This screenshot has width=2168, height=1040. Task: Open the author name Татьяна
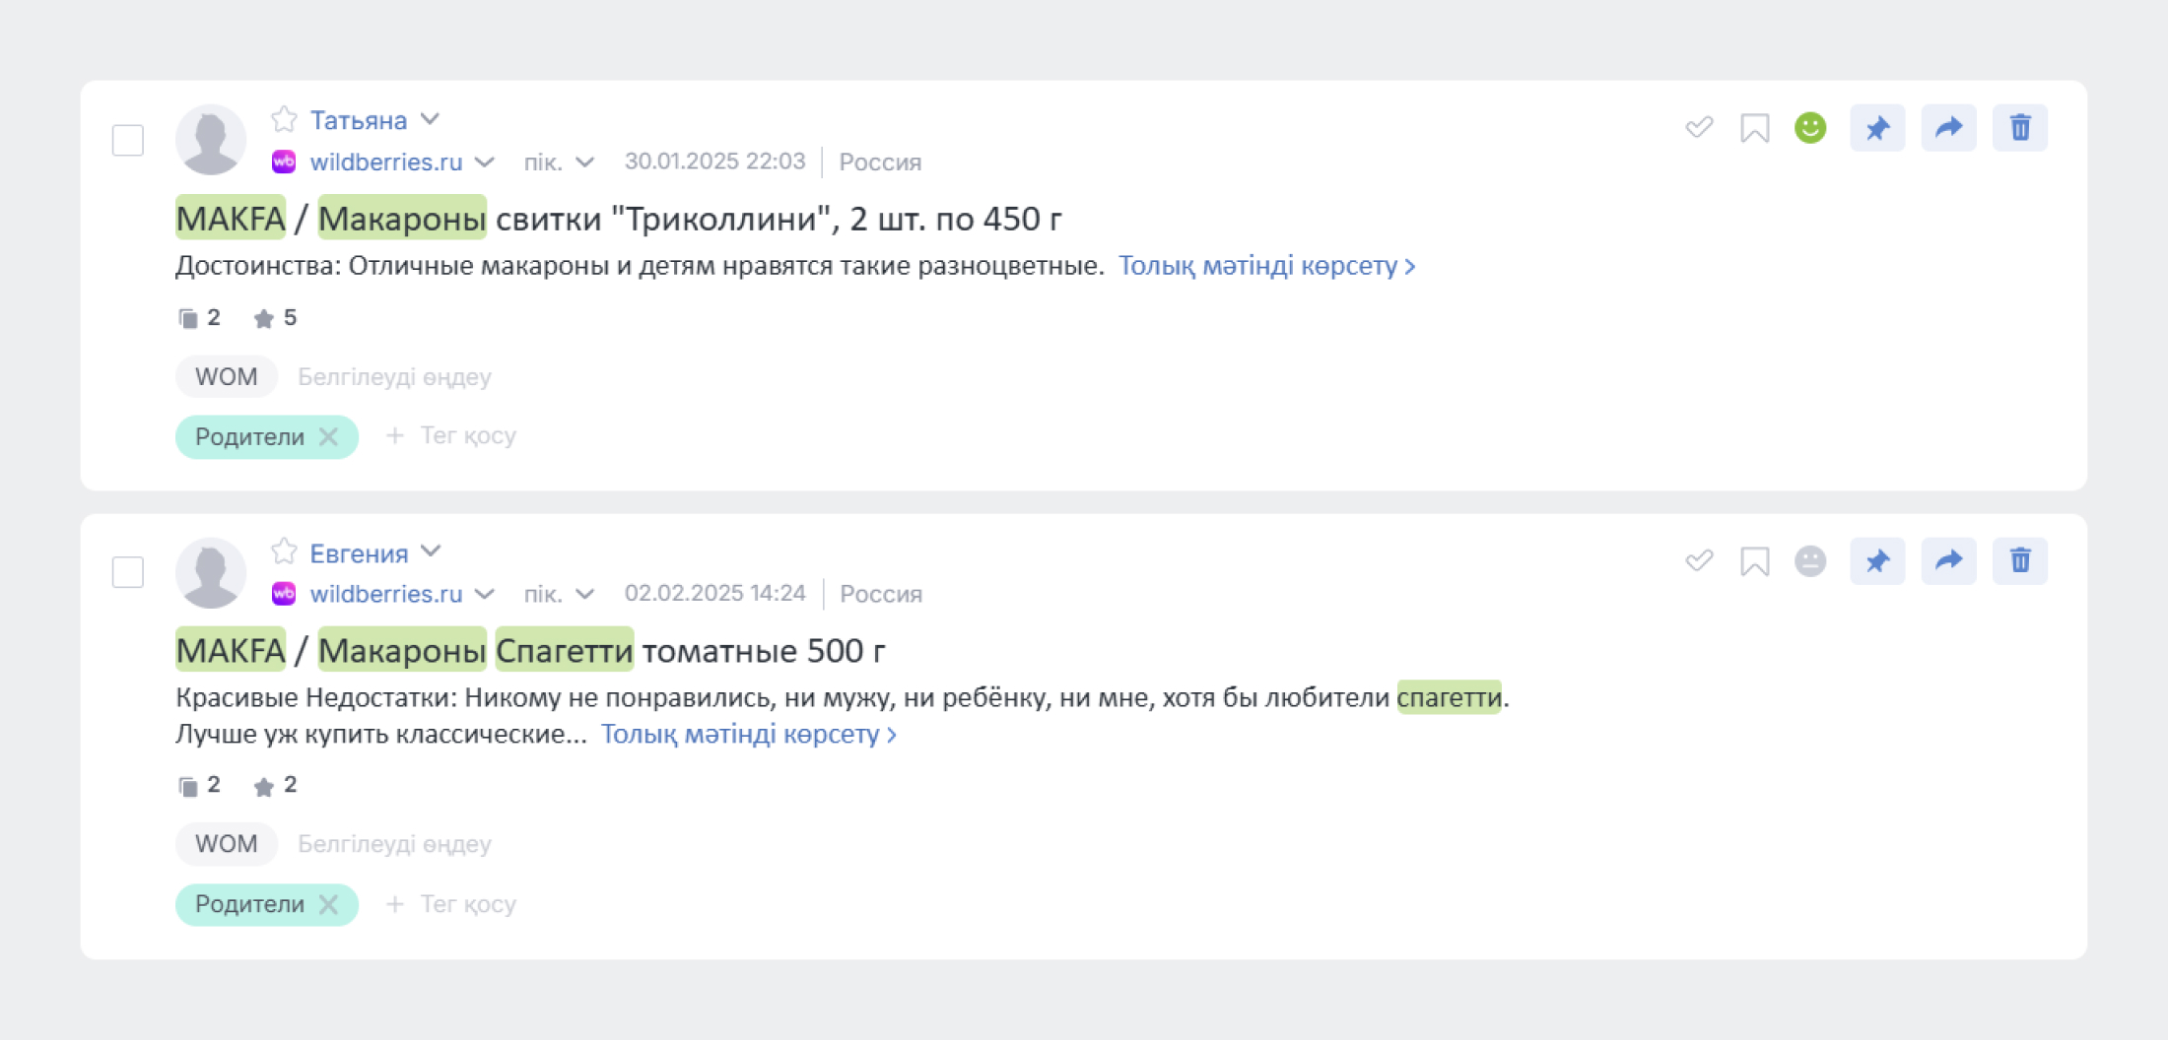click(359, 120)
